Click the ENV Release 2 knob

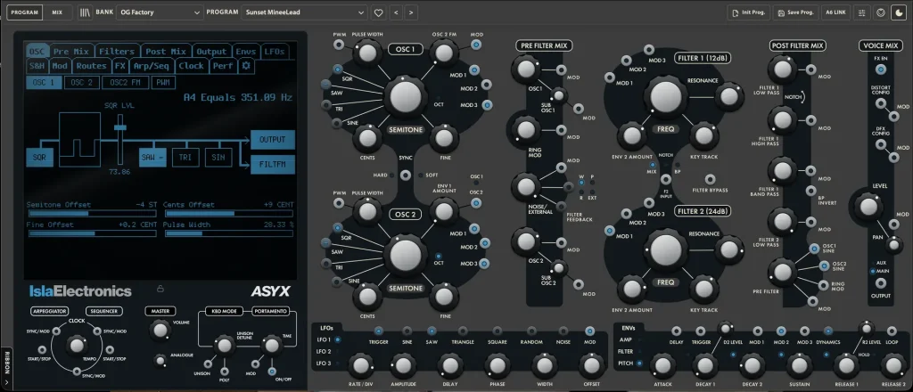892,366
